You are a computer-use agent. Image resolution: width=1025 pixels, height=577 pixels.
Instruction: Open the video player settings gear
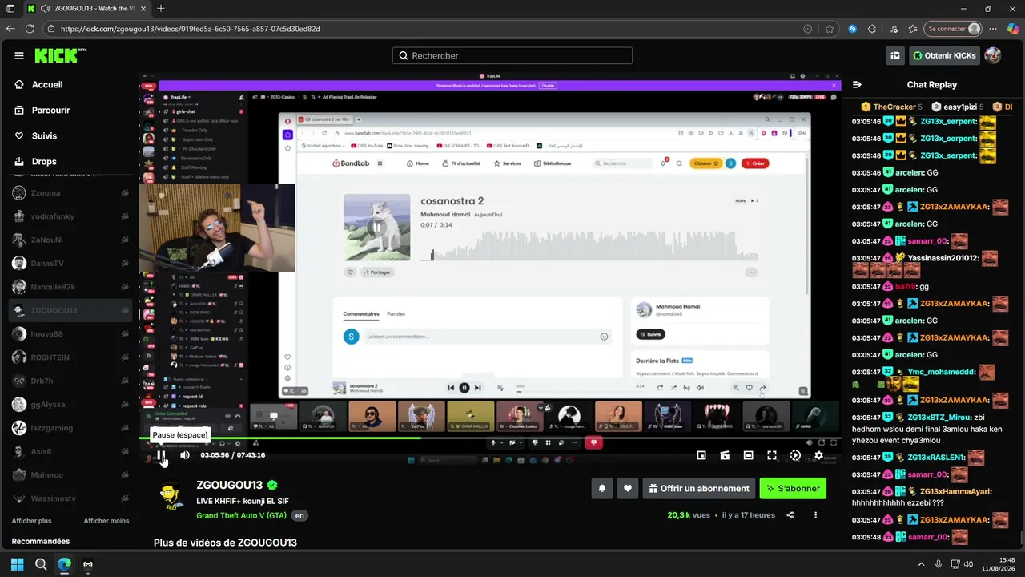click(x=818, y=455)
